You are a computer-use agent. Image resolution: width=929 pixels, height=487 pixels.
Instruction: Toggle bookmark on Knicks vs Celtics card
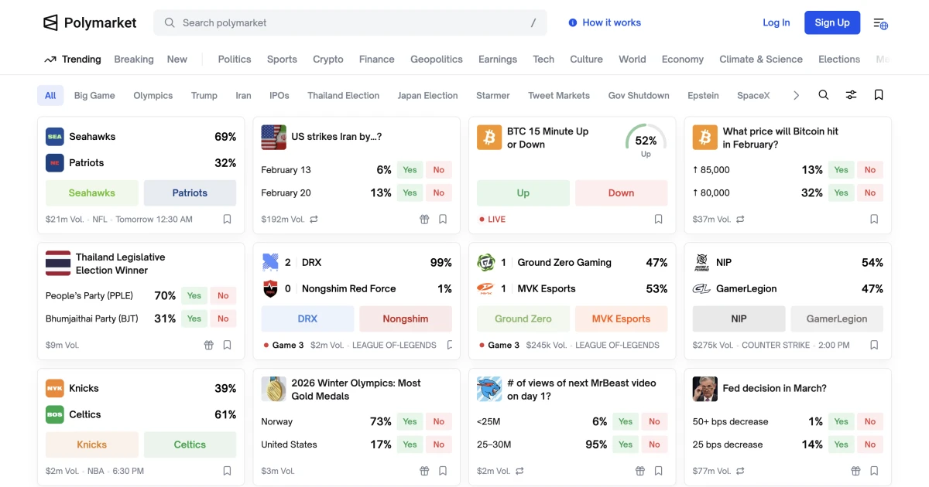pos(227,471)
